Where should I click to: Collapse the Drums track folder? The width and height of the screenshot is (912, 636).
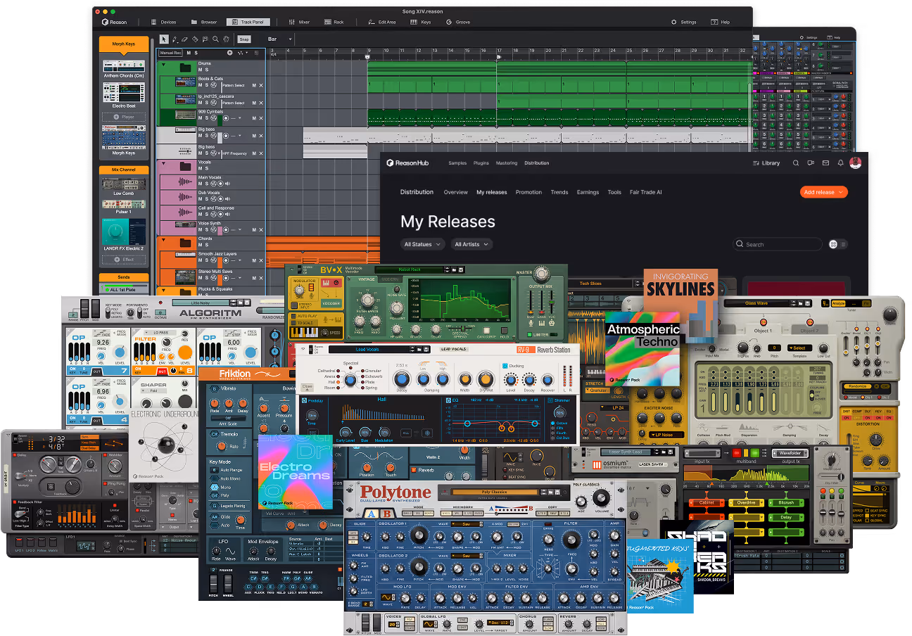coord(163,64)
